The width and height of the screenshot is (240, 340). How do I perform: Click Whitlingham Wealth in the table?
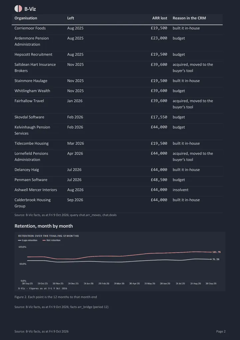point(32,91)
